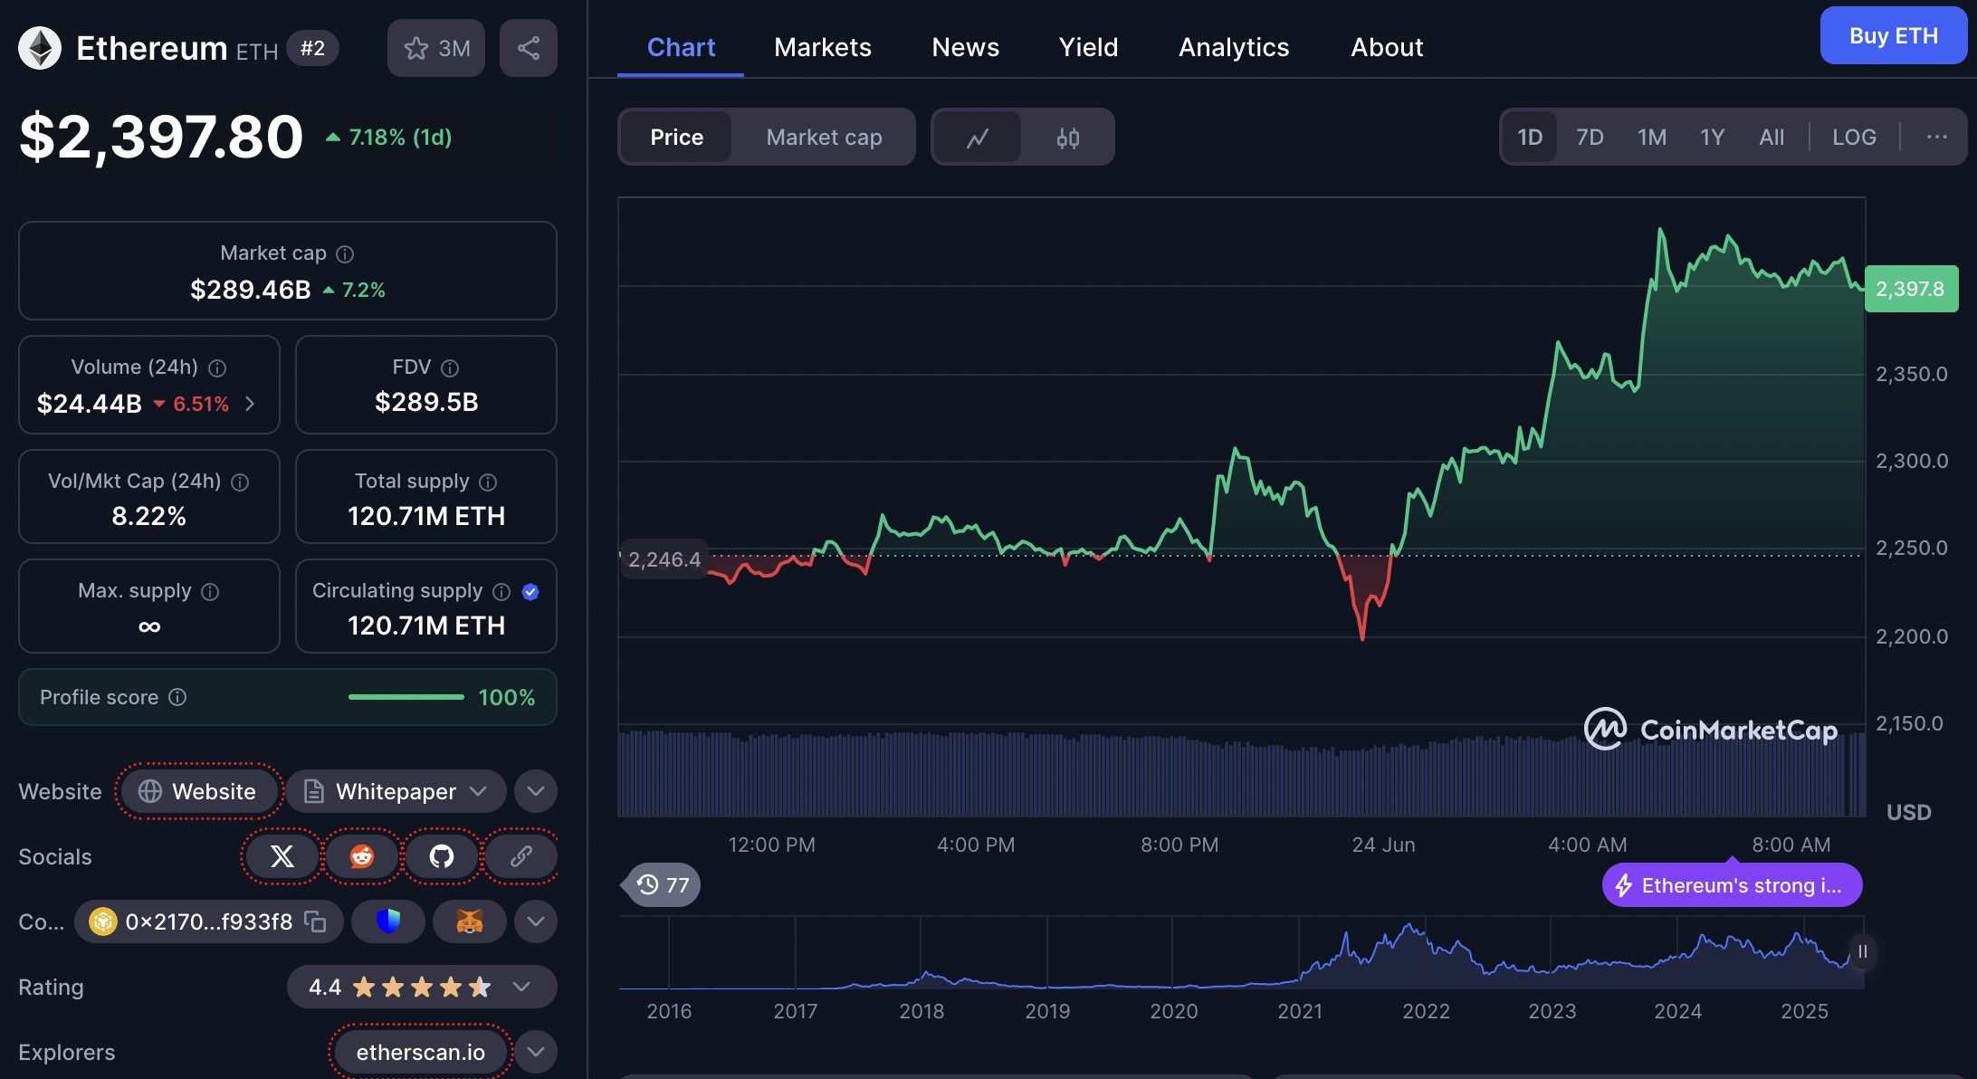The height and width of the screenshot is (1079, 1977).
Task: Open Ethereum's GitHub social link
Action: [442, 856]
